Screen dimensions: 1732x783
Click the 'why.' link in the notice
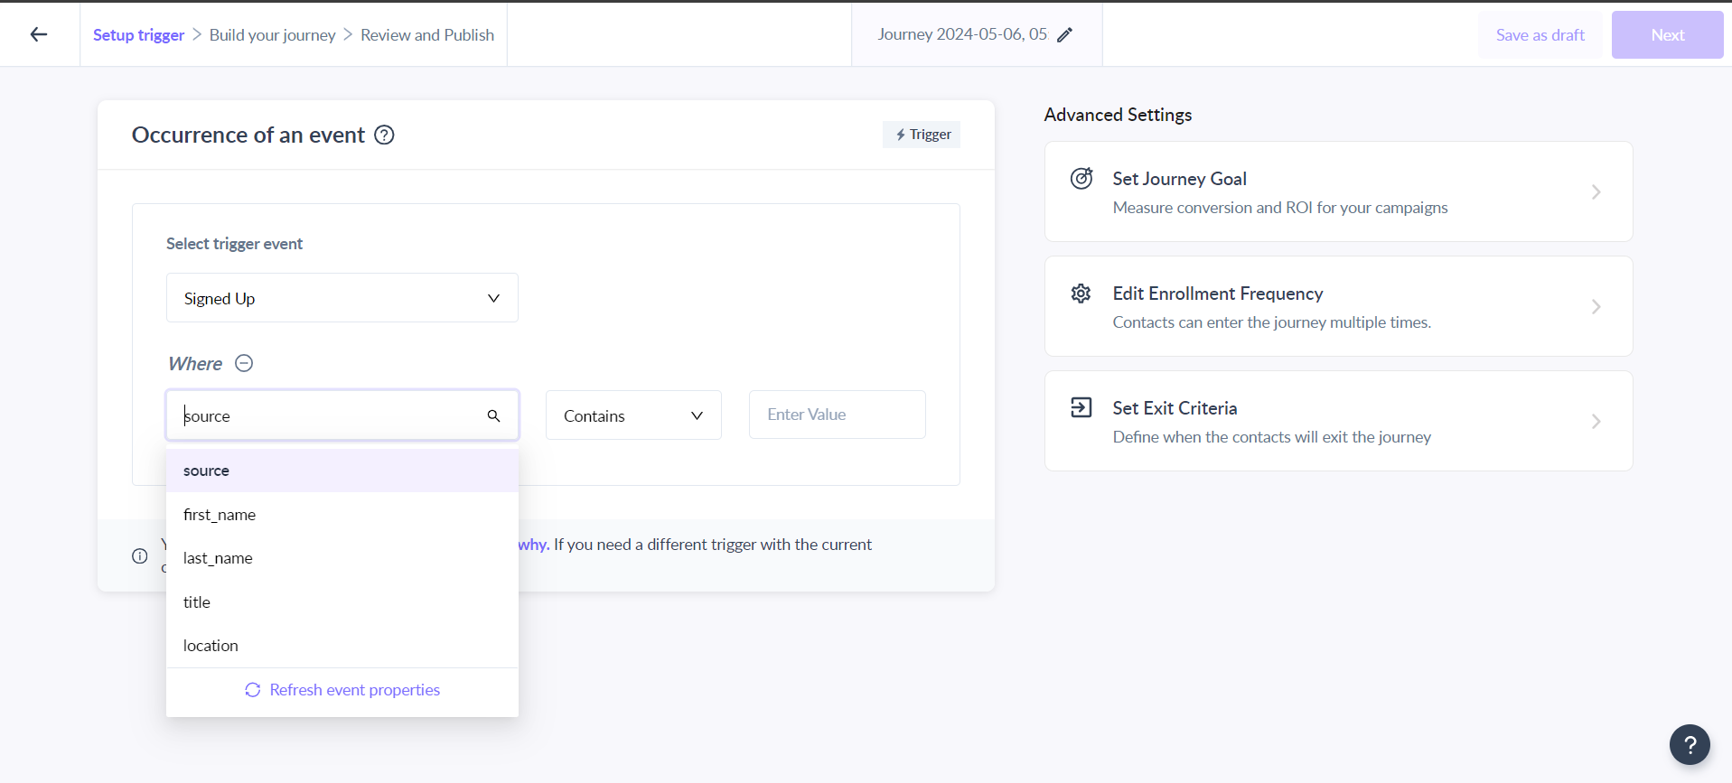pyautogui.click(x=533, y=545)
